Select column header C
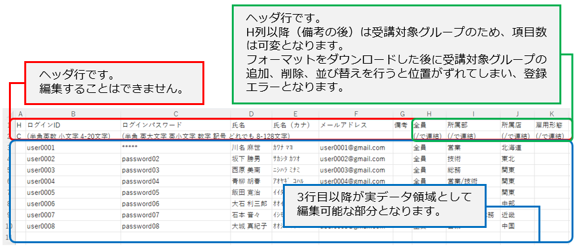The image size is (576, 247). tap(176, 114)
